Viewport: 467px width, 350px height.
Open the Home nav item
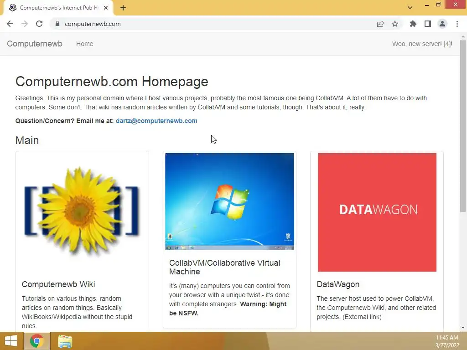point(84,44)
